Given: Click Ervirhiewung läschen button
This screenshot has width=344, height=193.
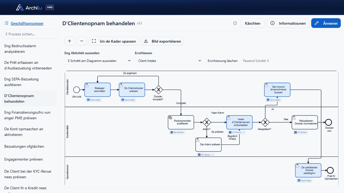Looking at the screenshot, I should pos(223,61).
